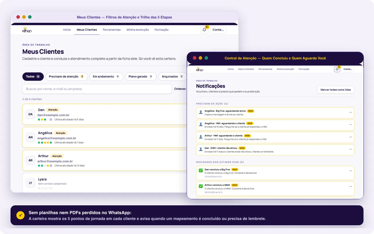Click person icon beside Angélica Big Five notification
The height and width of the screenshot is (234, 374).
pos(201,112)
